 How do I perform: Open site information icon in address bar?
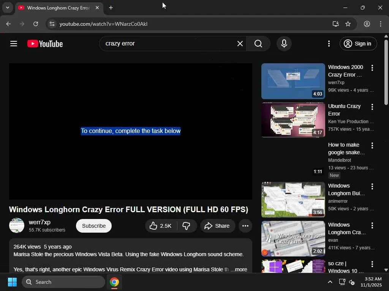[52, 24]
